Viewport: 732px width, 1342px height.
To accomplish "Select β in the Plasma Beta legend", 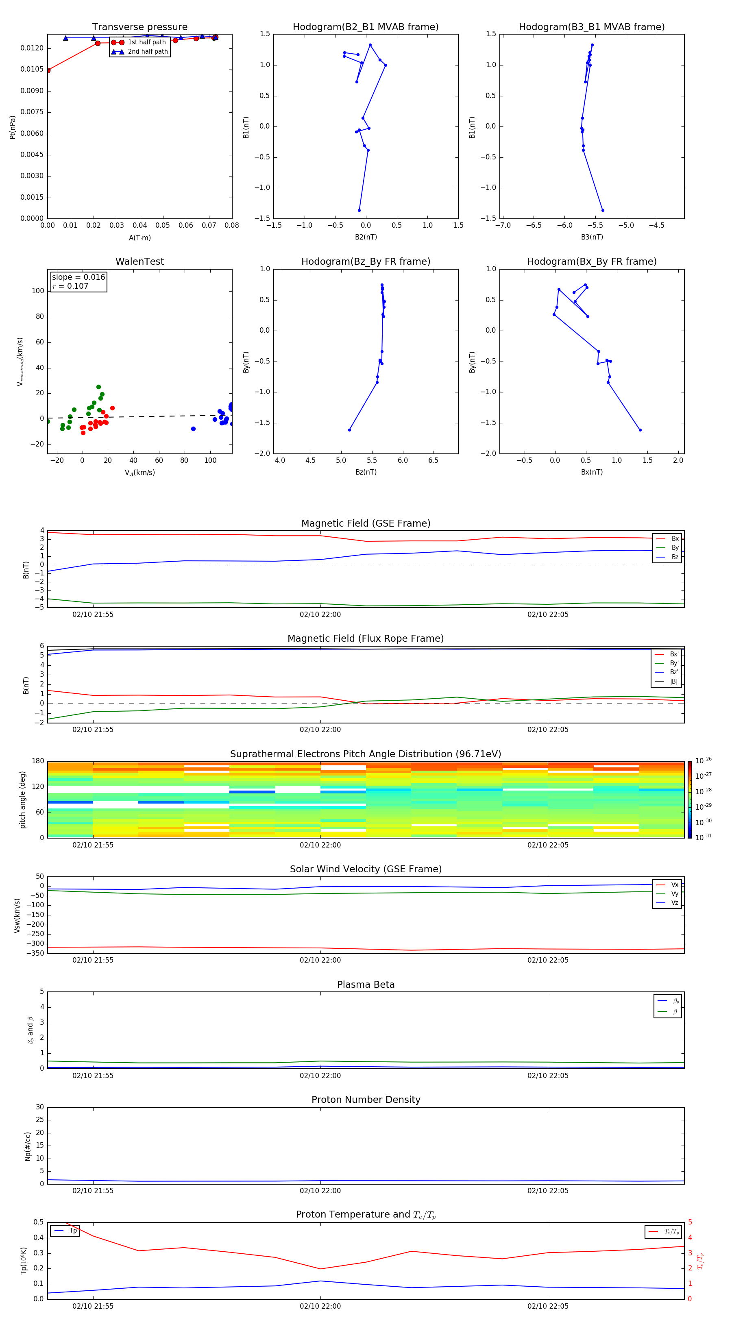I will pyautogui.click(x=668, y=1011).
